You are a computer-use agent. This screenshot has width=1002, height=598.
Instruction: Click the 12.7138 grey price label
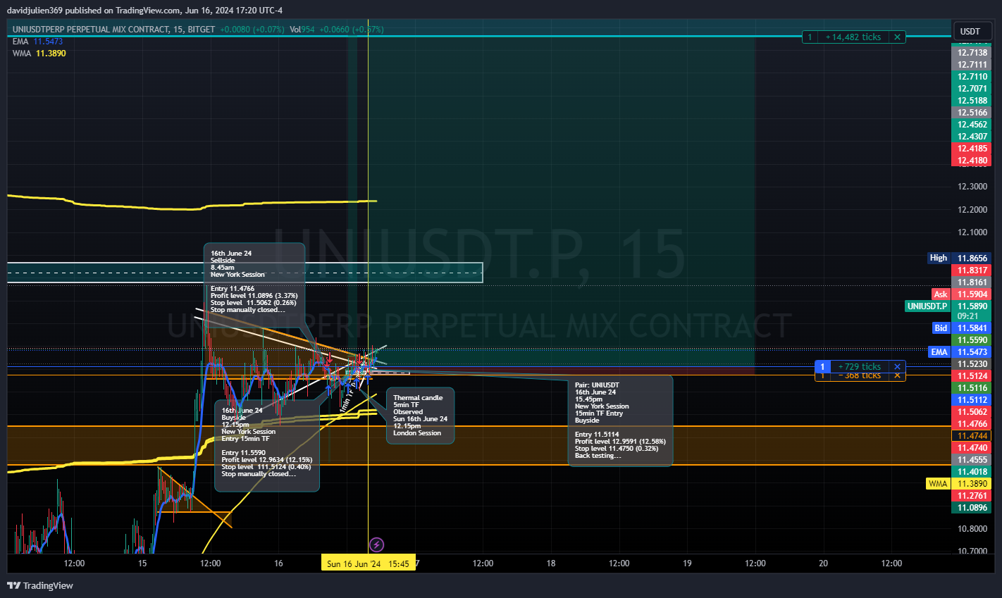coord(972,52)
